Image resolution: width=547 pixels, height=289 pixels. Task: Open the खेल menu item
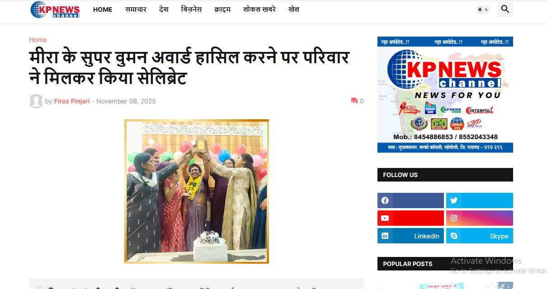(294, 9)
